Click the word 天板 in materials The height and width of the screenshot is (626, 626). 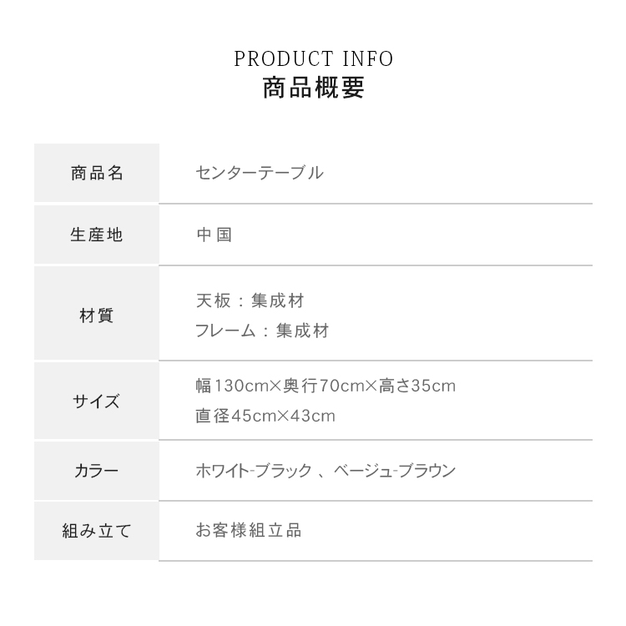point(212,300)
